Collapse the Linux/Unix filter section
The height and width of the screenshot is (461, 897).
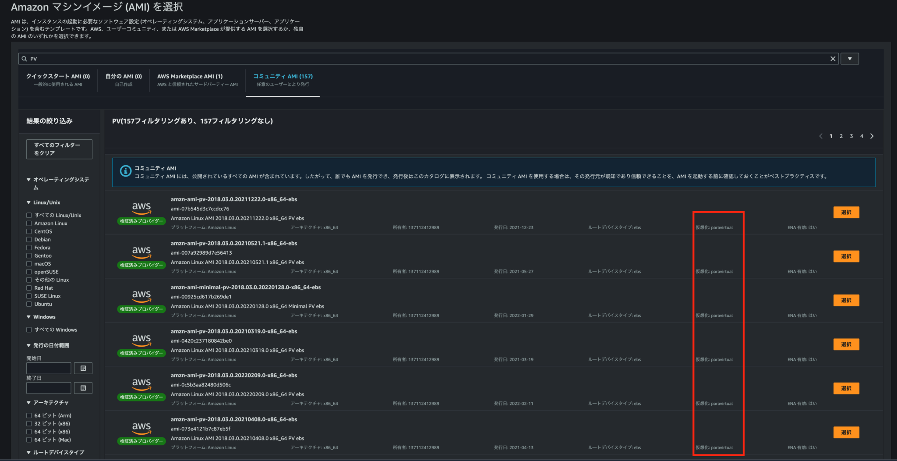(28, 202)
